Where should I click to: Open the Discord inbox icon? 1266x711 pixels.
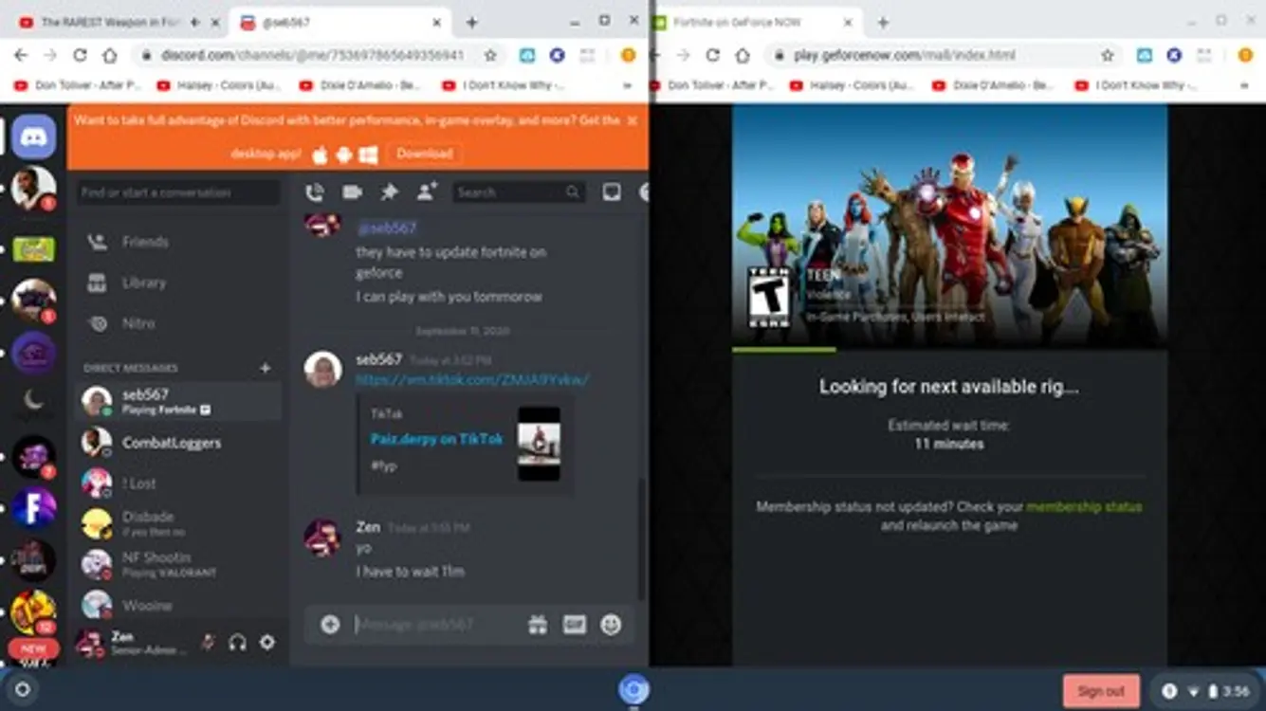(x=612, y=192)
